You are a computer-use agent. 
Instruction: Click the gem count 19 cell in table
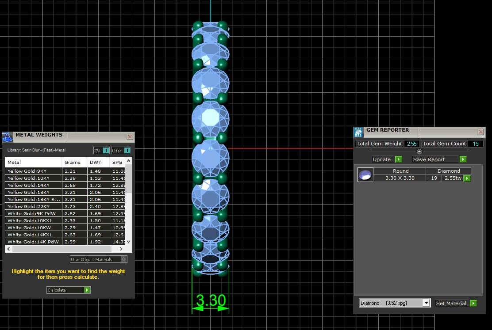434,178
